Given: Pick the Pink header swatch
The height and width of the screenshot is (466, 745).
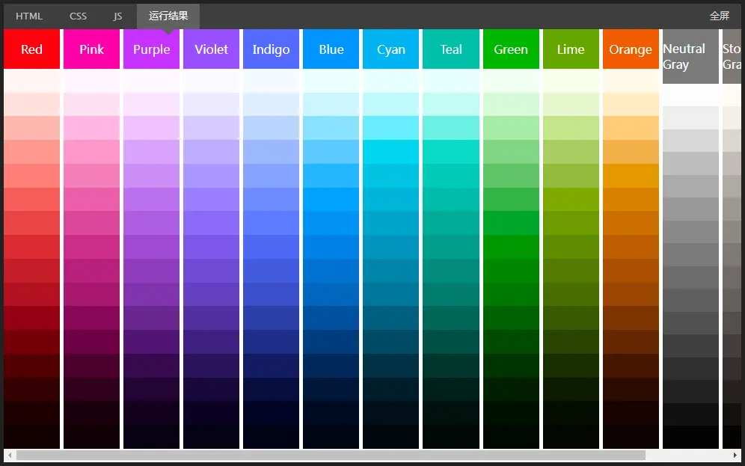Looking at the screenshot, I should [x=91, y=49].
